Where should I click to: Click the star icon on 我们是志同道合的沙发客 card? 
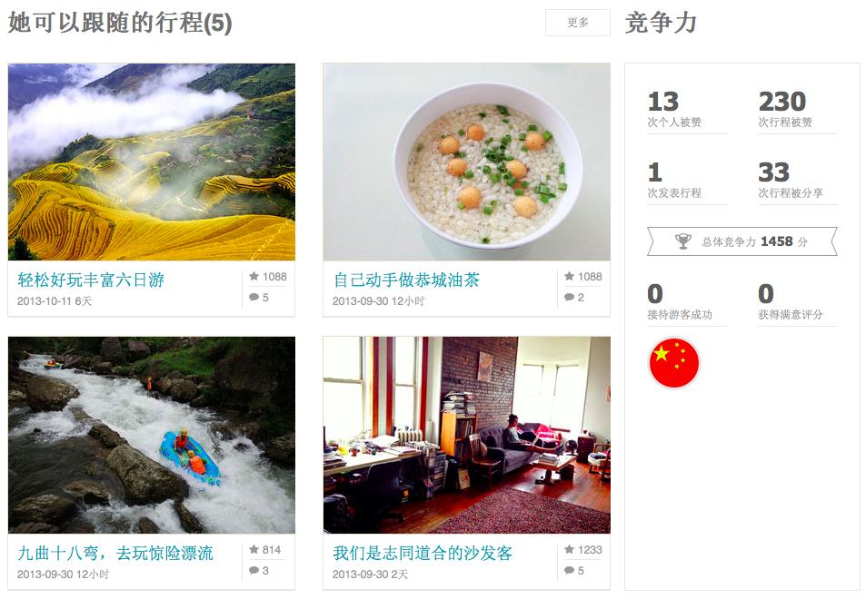(570, 549)
